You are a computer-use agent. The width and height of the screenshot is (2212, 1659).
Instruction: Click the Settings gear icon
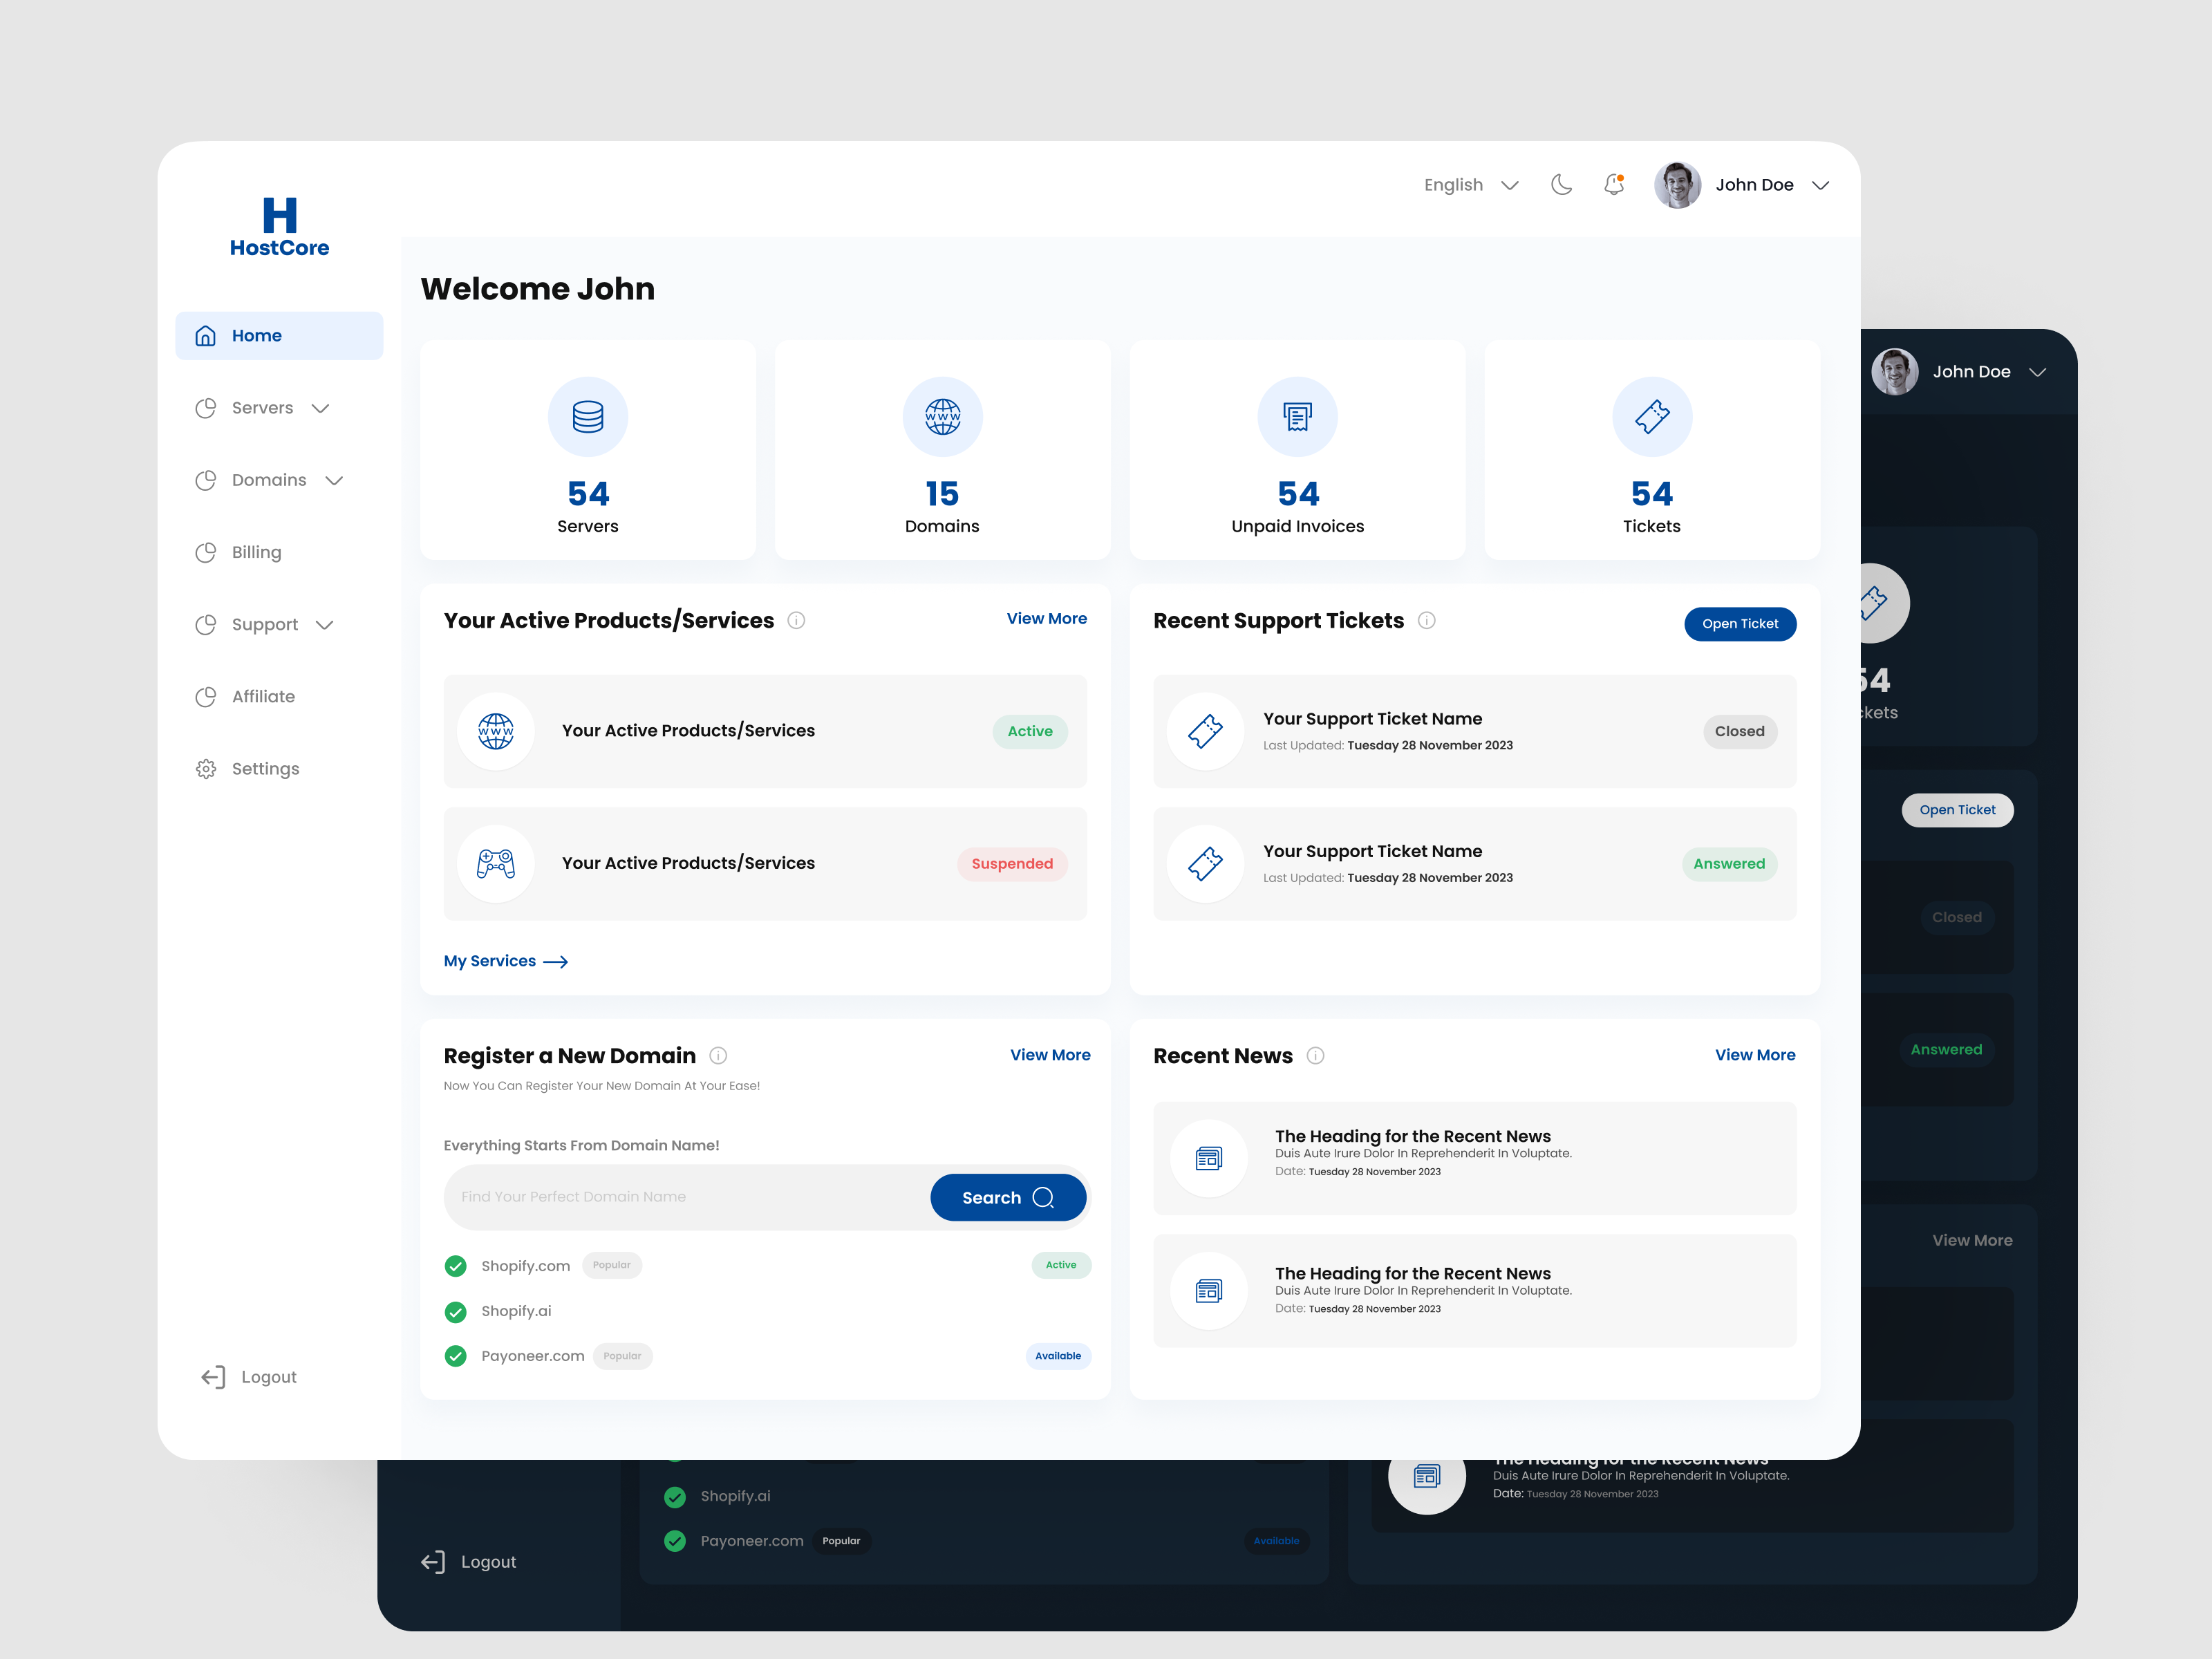206,768
